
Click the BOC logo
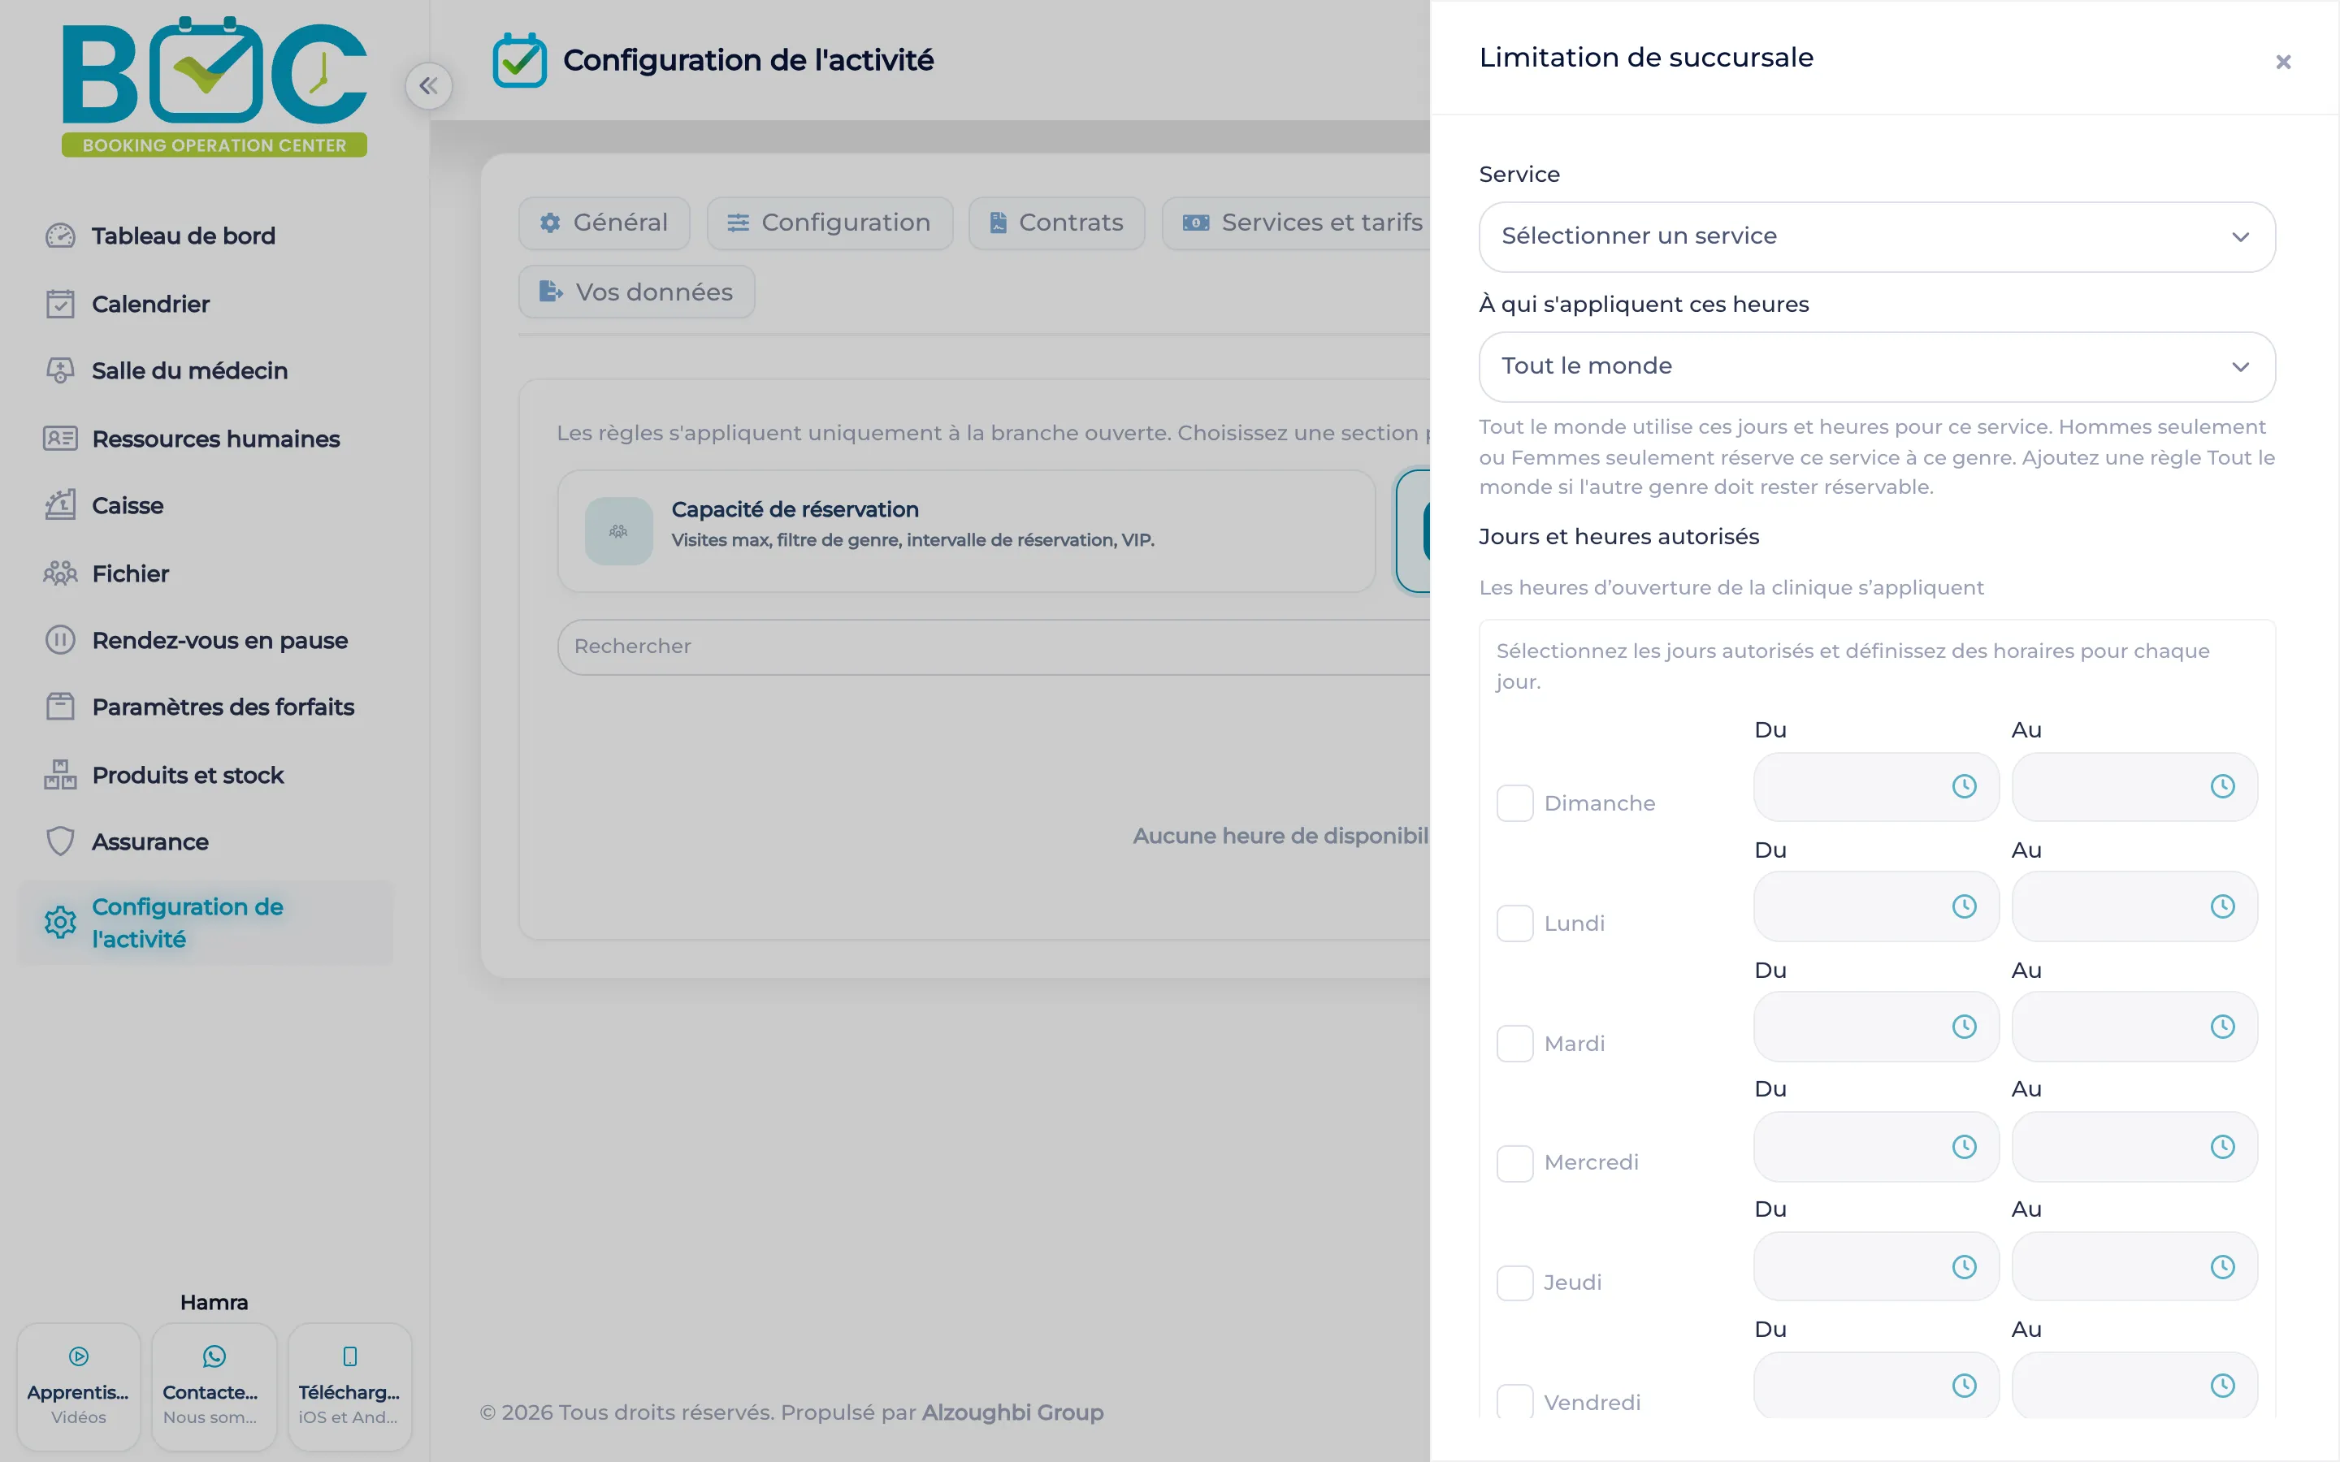click(x=214, y=86)
